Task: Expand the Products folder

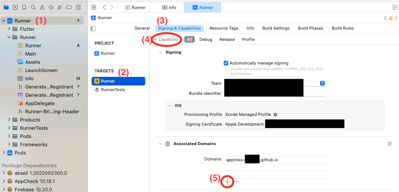Action: 9,120
